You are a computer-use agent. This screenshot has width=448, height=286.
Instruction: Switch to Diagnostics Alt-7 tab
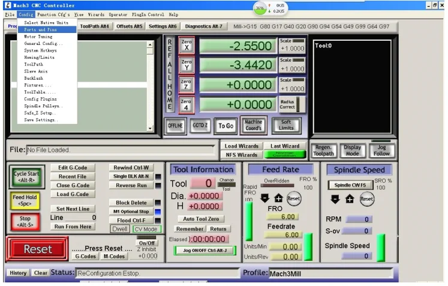[204, 26]
